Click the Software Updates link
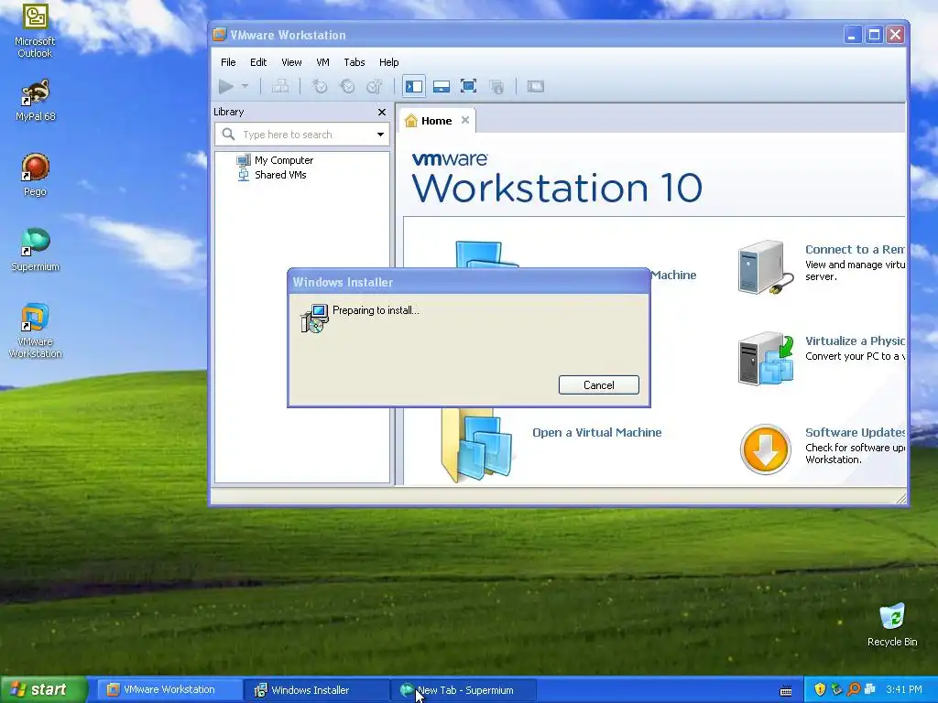This screenshot has height=703, width=938. (x=855, y=432)
